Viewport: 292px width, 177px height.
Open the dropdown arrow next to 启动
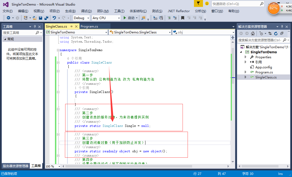point(137,18)
